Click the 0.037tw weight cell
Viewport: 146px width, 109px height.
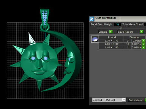137,44
